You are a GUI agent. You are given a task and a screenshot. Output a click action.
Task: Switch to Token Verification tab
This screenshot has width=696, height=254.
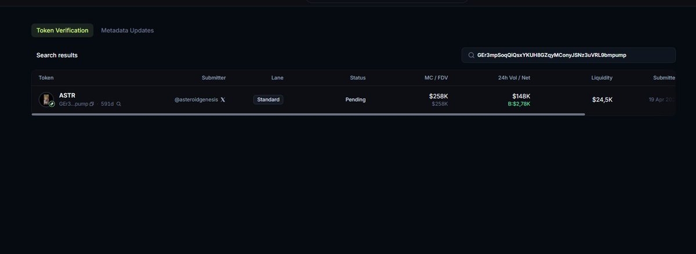coord(62,30)
